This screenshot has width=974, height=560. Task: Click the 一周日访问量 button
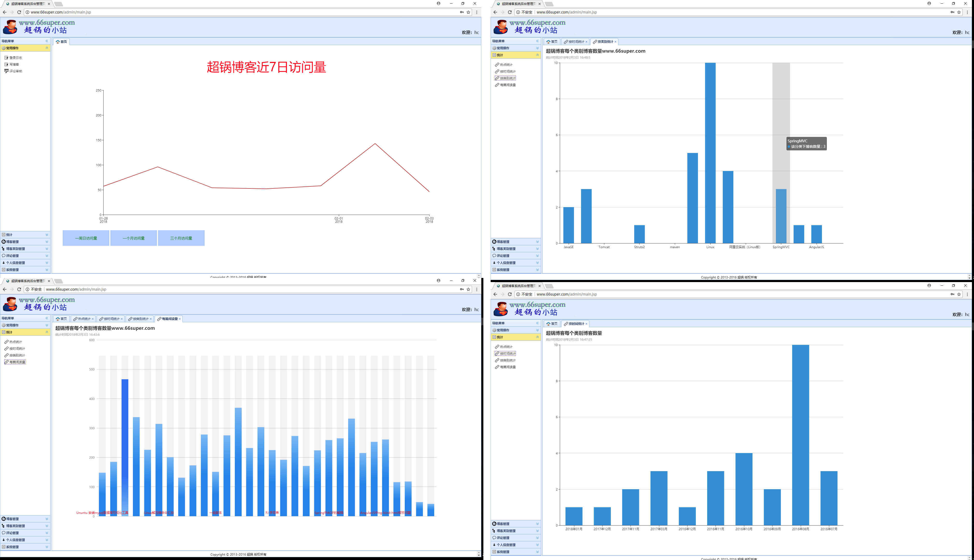pos(86,238)
